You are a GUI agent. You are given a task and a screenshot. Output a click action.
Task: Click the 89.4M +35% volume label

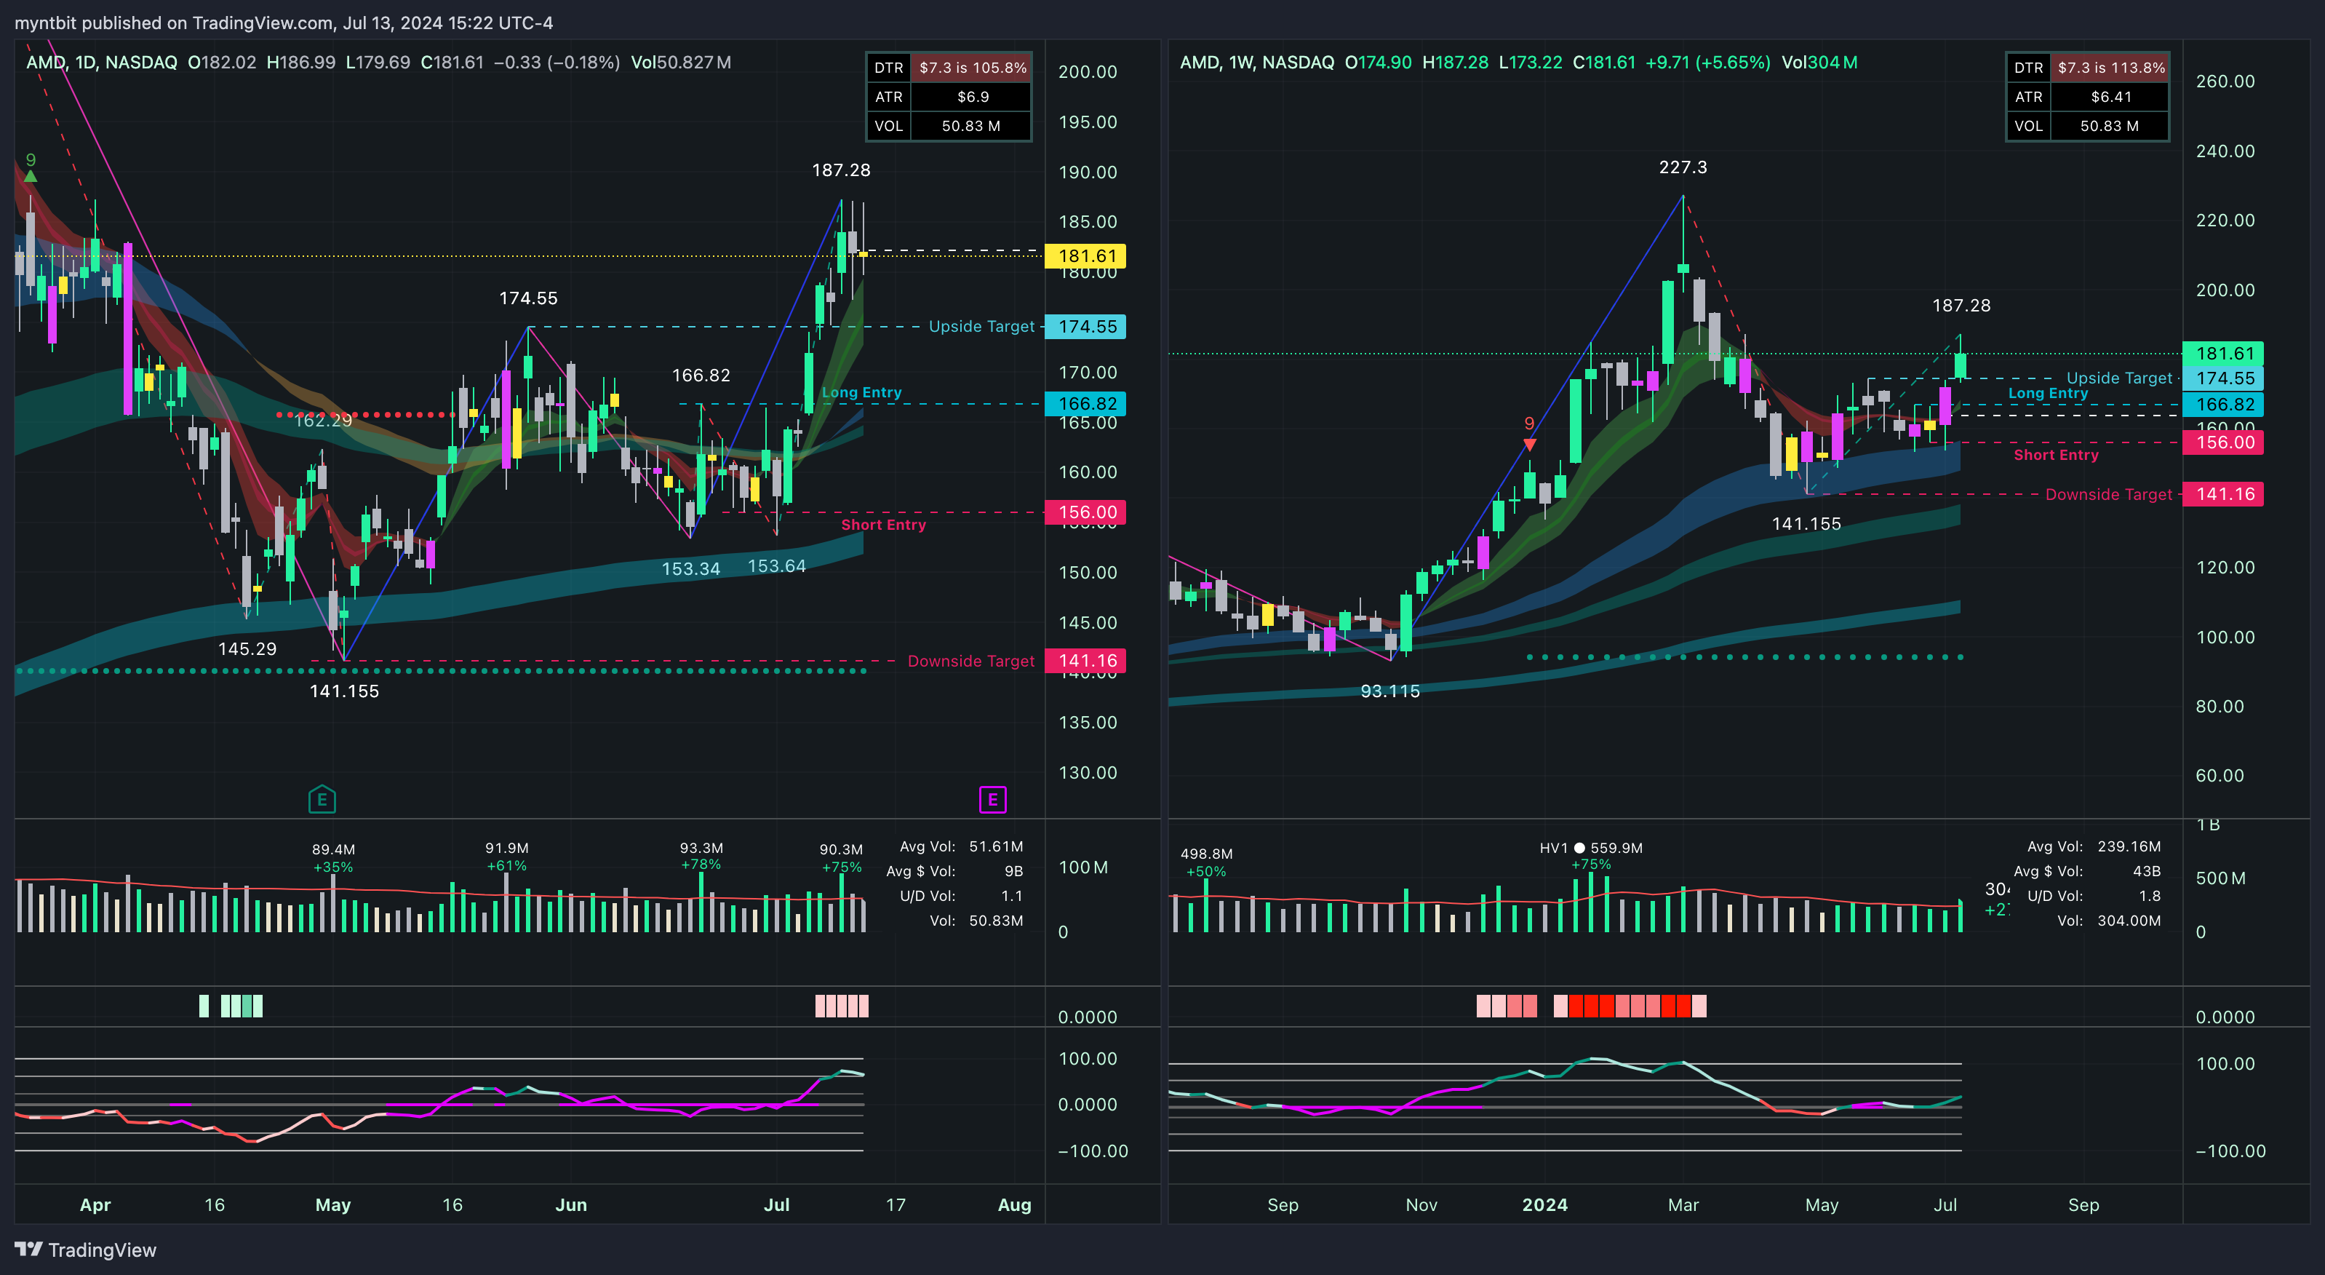tap(333, 858)
